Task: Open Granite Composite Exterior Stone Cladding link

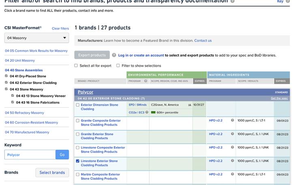Action: pos(101,123)
